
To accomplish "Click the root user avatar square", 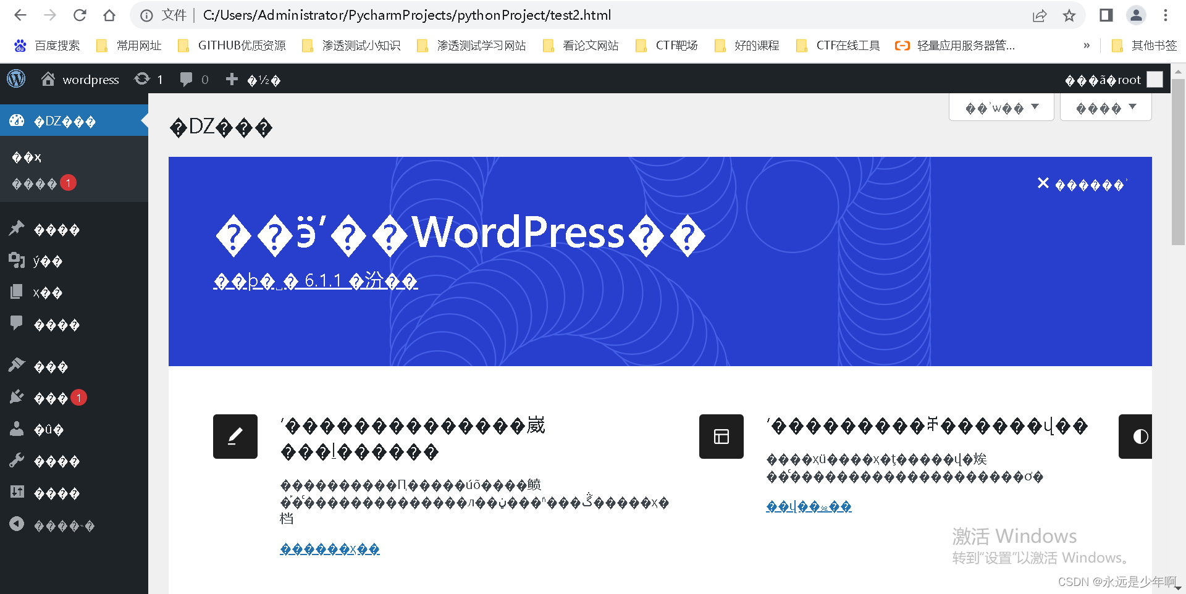I will pos(1154,80).
